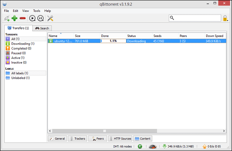Open the Edit menu

[x=15, y=11]
